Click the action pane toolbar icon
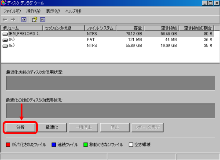Screen dimensions: 220x160 pyautogui.click(x=43, y=20)
